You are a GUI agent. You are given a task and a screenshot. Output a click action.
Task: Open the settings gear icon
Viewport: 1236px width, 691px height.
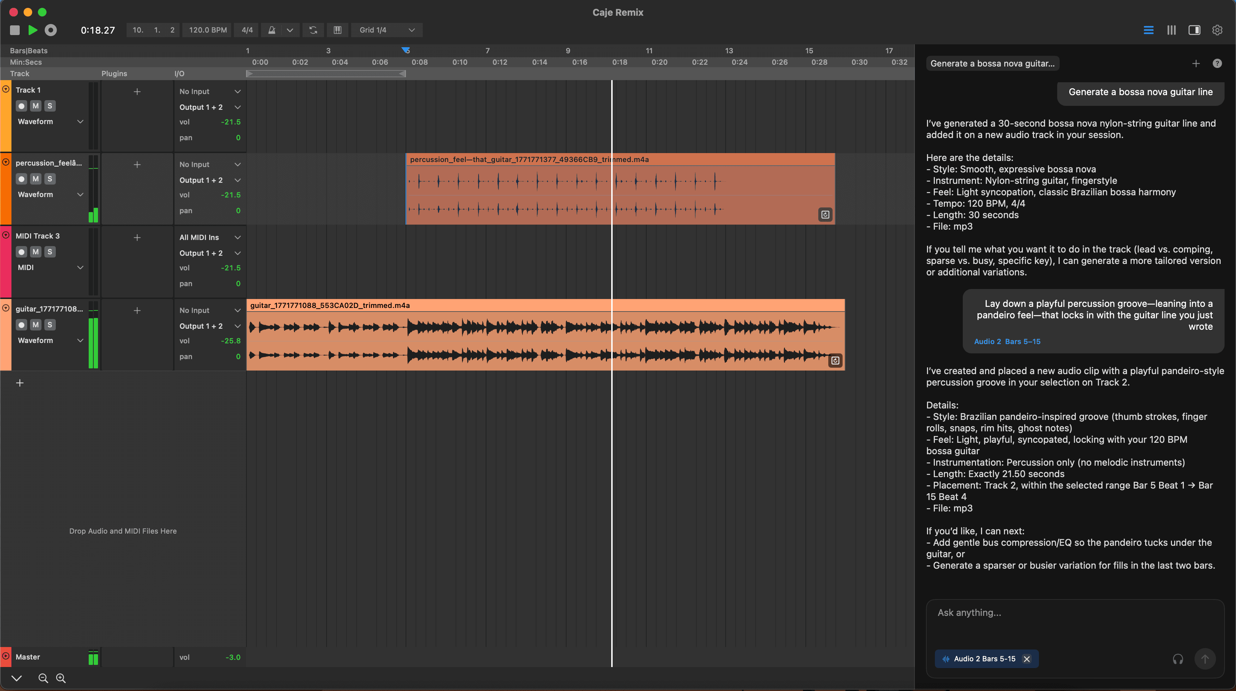[1217, 30]
